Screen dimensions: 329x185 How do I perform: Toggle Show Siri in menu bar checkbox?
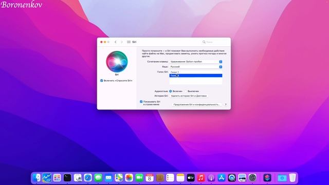pyautogui.click(x=141, y=102)
